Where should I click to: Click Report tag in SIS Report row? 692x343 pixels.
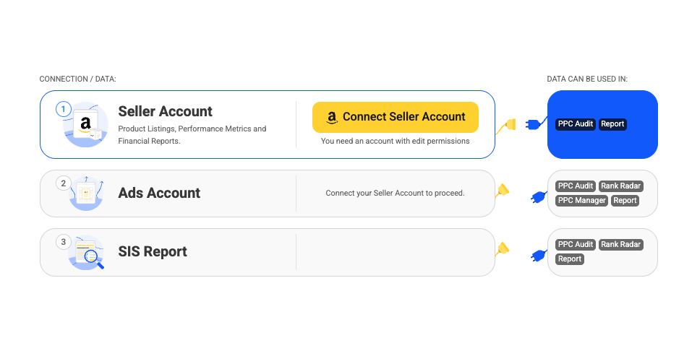click(570, 259)
